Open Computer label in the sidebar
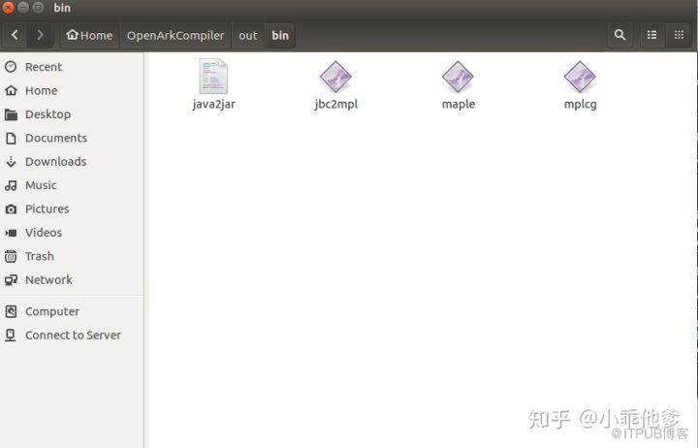 coord(52,311)
